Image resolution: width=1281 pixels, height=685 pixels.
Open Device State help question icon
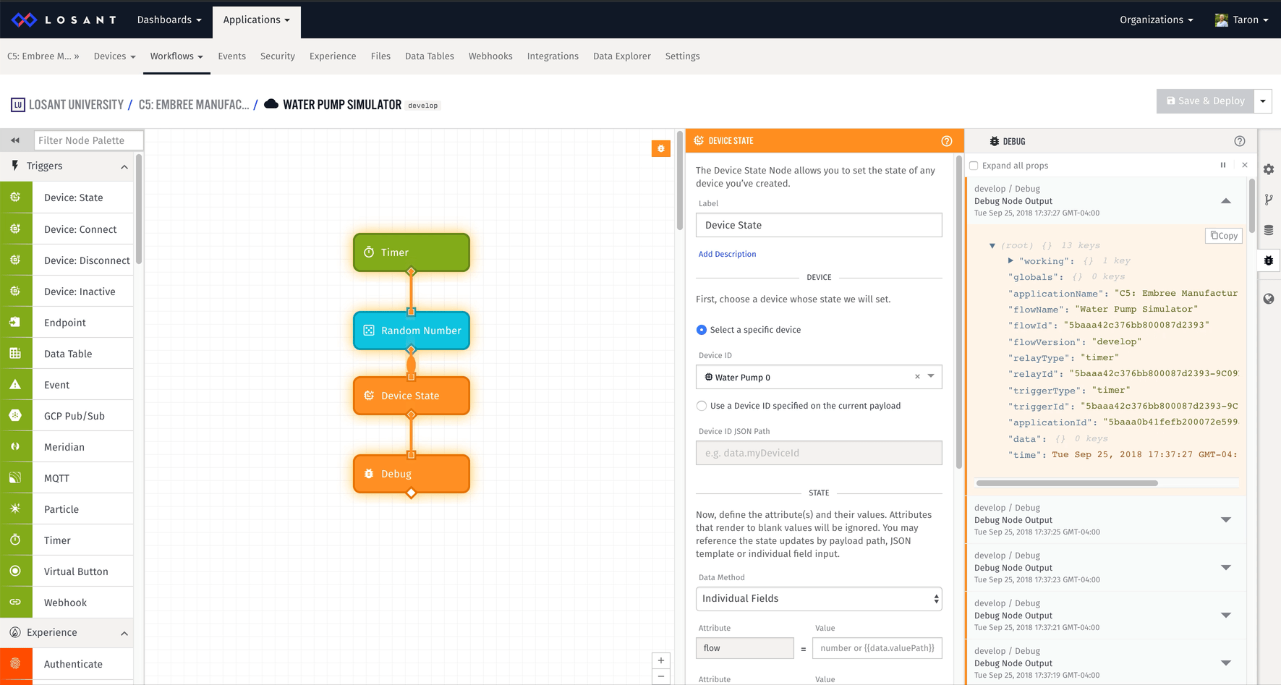946,141
